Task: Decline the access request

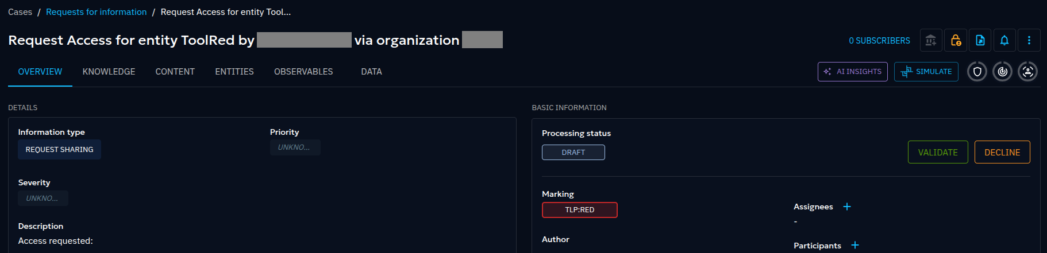Action: tap(1002, 152)
